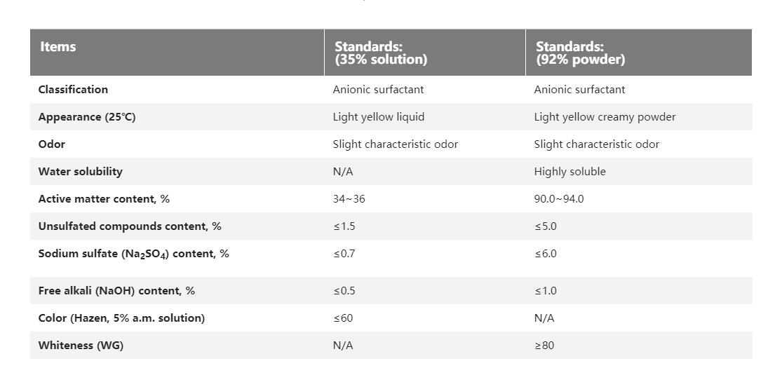The height and width of the screenshot is (368, 782).
Task: Click the Active matter content label
Action: pos(104,199)
